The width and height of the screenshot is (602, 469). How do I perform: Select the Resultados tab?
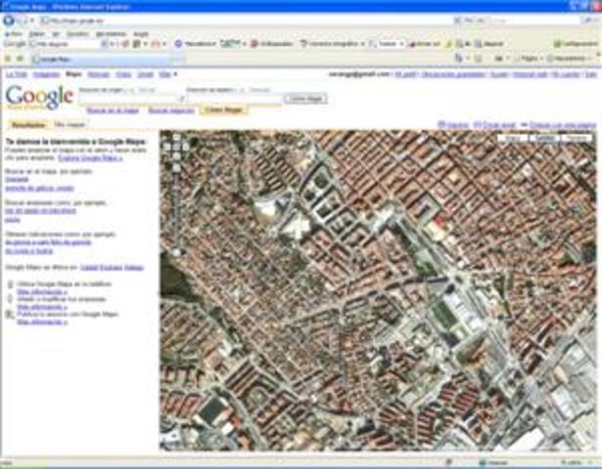(28, 125)
